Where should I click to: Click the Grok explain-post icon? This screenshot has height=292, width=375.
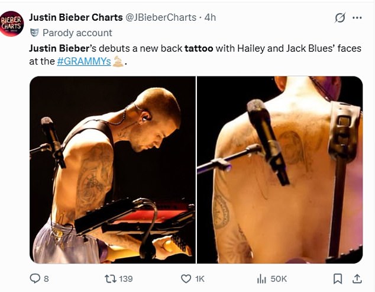340,18
